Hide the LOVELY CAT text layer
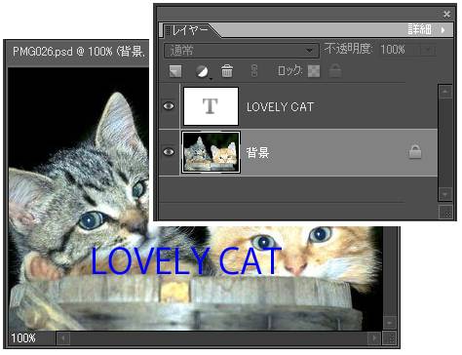Viewport: 462px width, 355px height. 169,106
